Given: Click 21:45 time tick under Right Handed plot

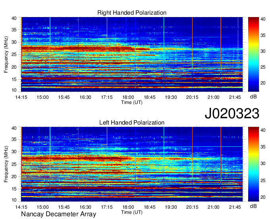Looking at the screenshot, I should 235,97.
